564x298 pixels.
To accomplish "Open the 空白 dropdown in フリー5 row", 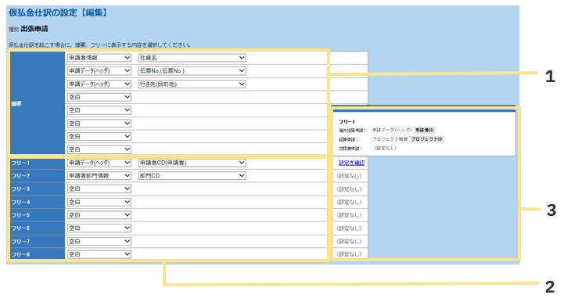I will click(99, 215).
